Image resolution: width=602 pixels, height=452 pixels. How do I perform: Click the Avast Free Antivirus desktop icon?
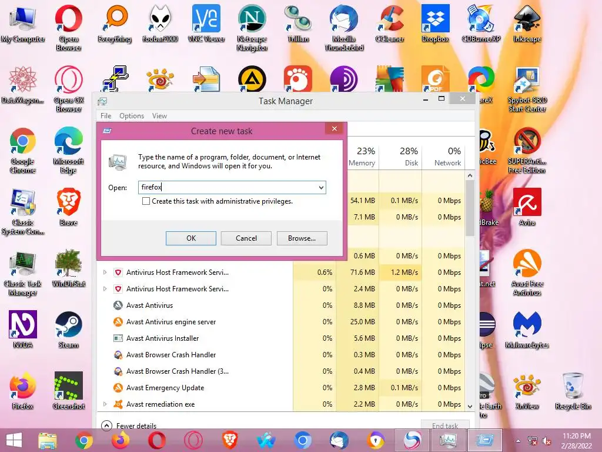tap(527, 273)
